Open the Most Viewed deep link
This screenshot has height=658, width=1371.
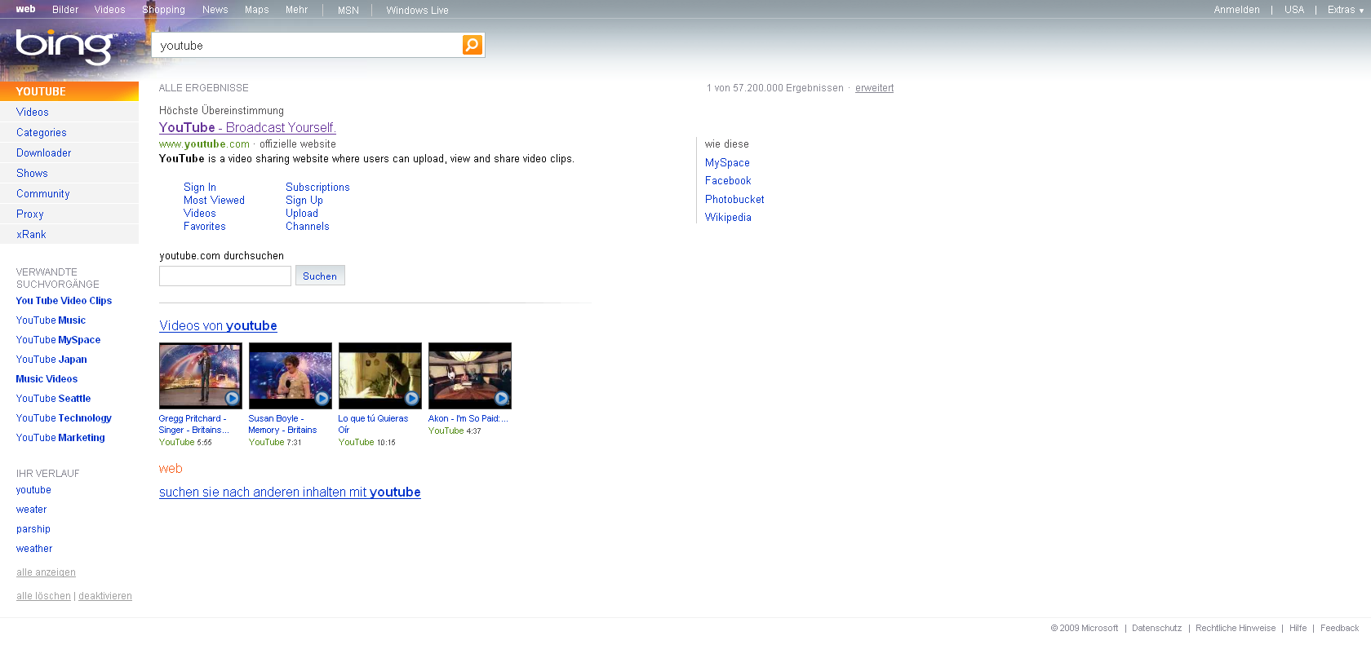[214, 201]
